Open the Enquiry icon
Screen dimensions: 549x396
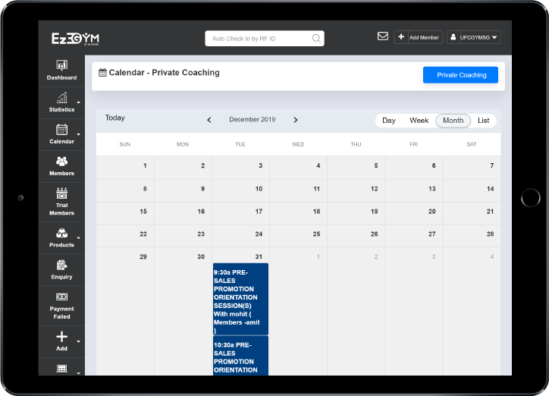[x=61, y=265]
